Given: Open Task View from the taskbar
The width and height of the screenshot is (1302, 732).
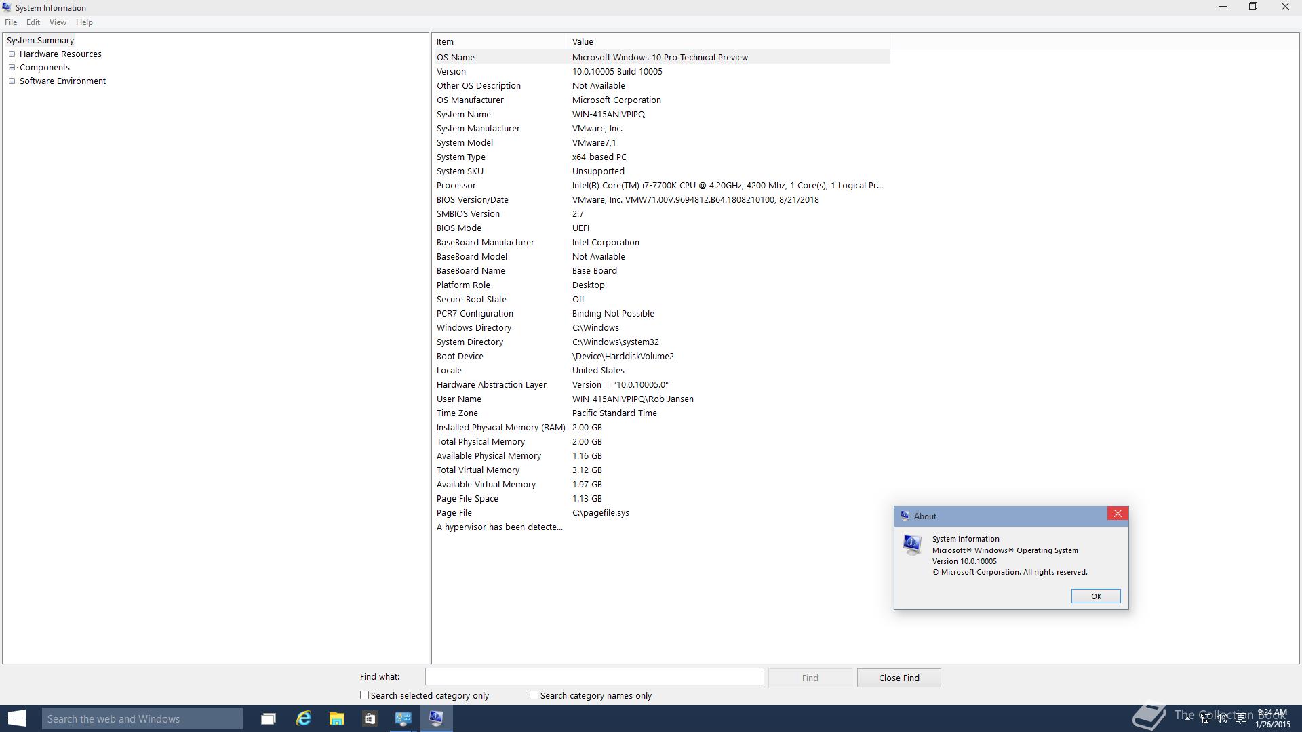Looking at the screenshot, I should tap(269, 718).
